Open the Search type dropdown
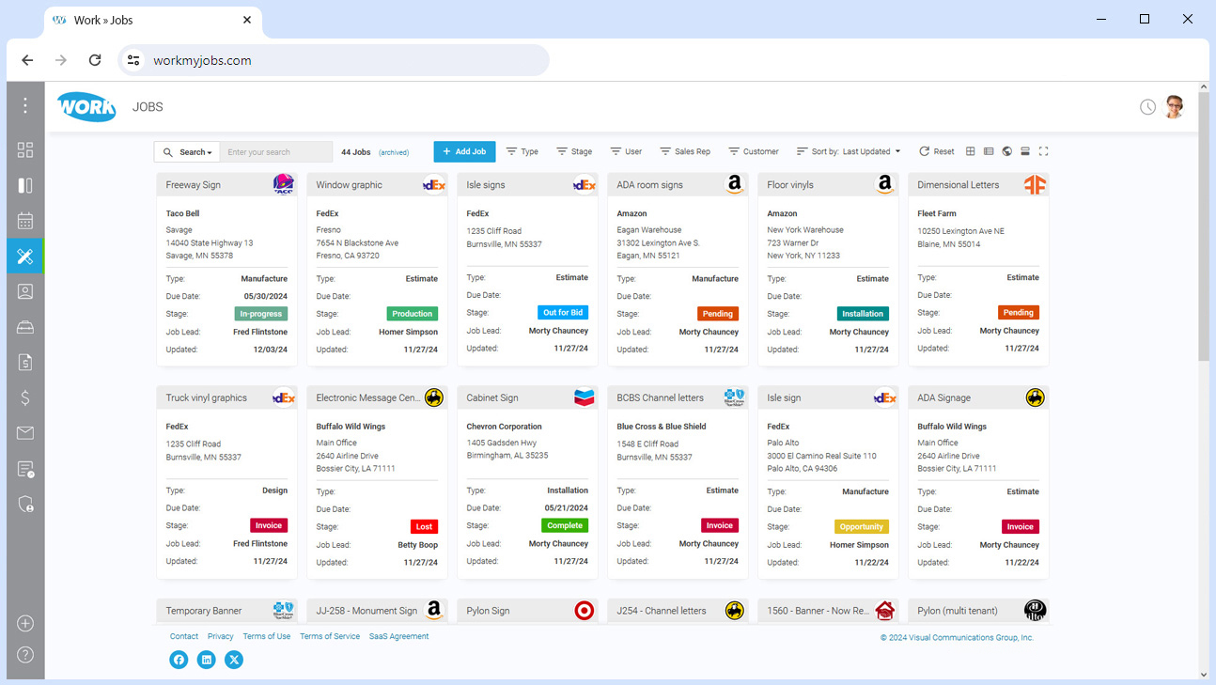Screen dimensions: 1216x685 [187, 151]
